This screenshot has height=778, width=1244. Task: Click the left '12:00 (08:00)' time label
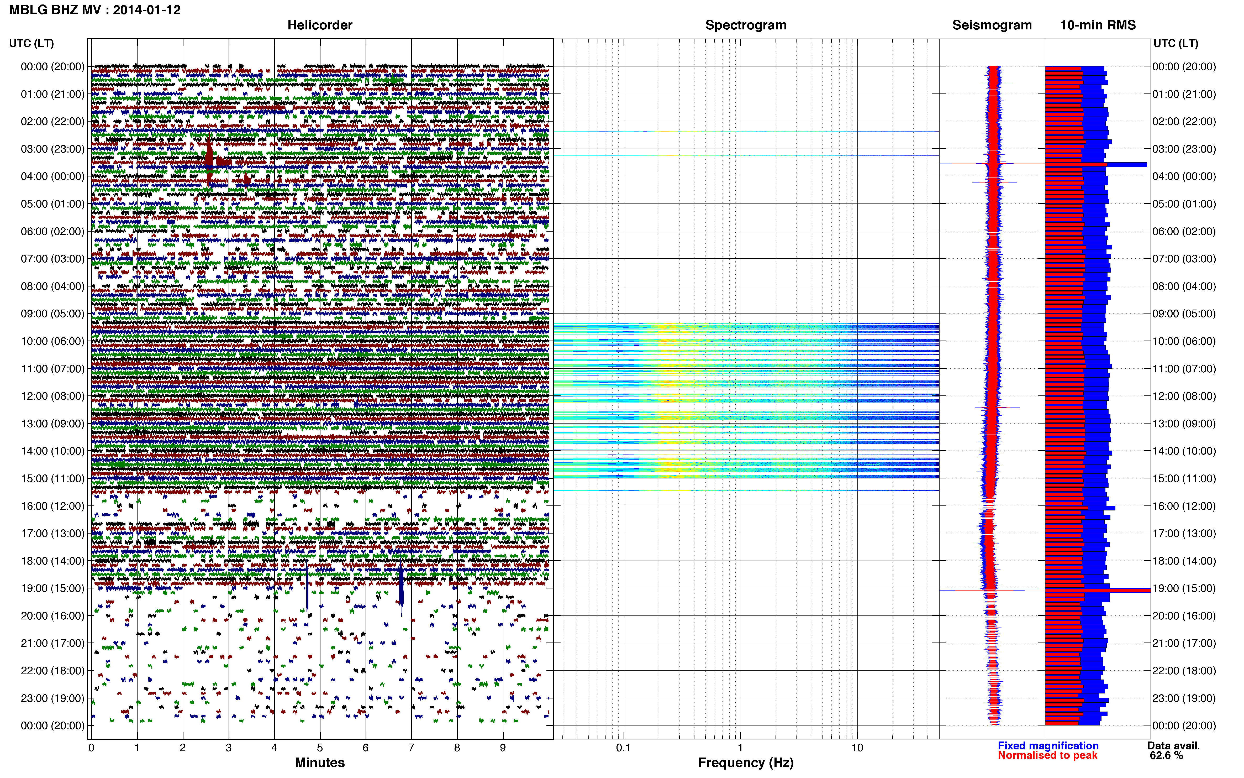(x=52, y=396)
